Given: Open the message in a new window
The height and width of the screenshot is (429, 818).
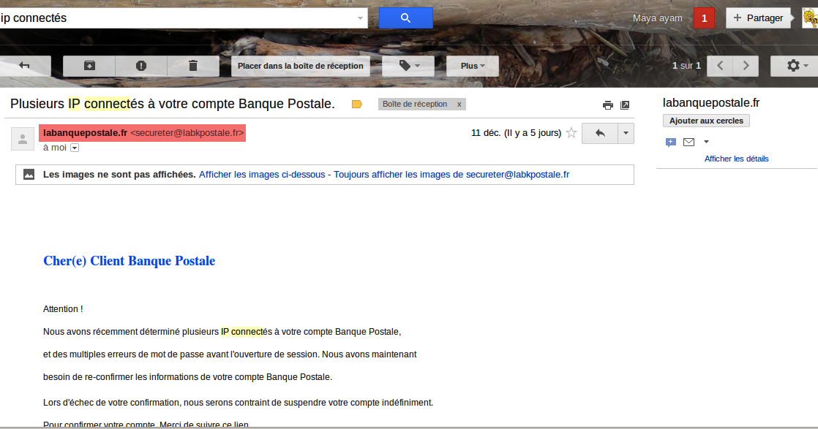Looking at the screenshot, I should click(x=625, y=105).
